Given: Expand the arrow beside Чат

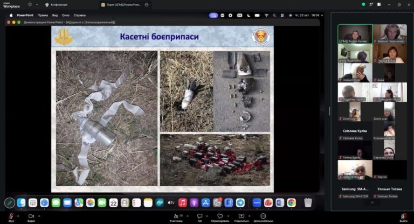Looking at the screenshot, I should [x=207, y=216].
